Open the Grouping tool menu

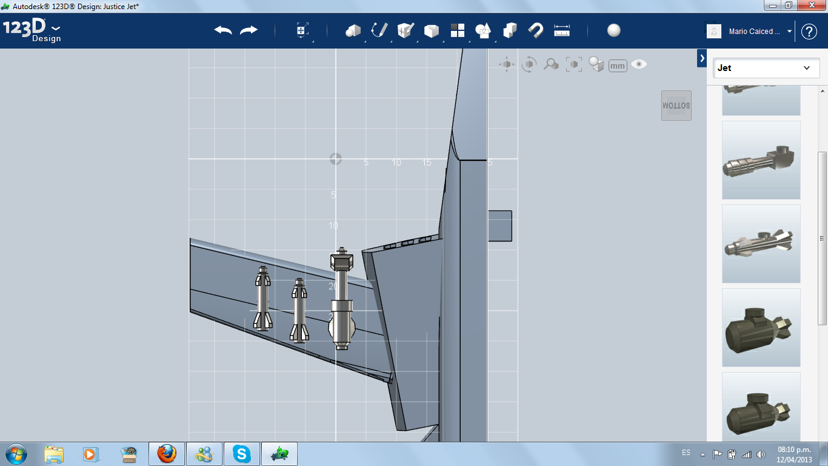pos(483,30)
